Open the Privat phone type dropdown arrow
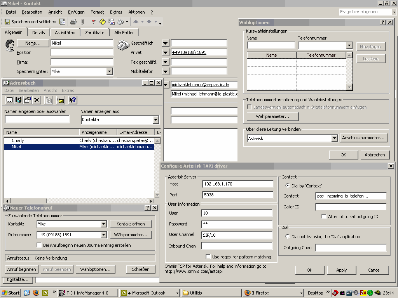The image size is (398, 298). [165, 52]
